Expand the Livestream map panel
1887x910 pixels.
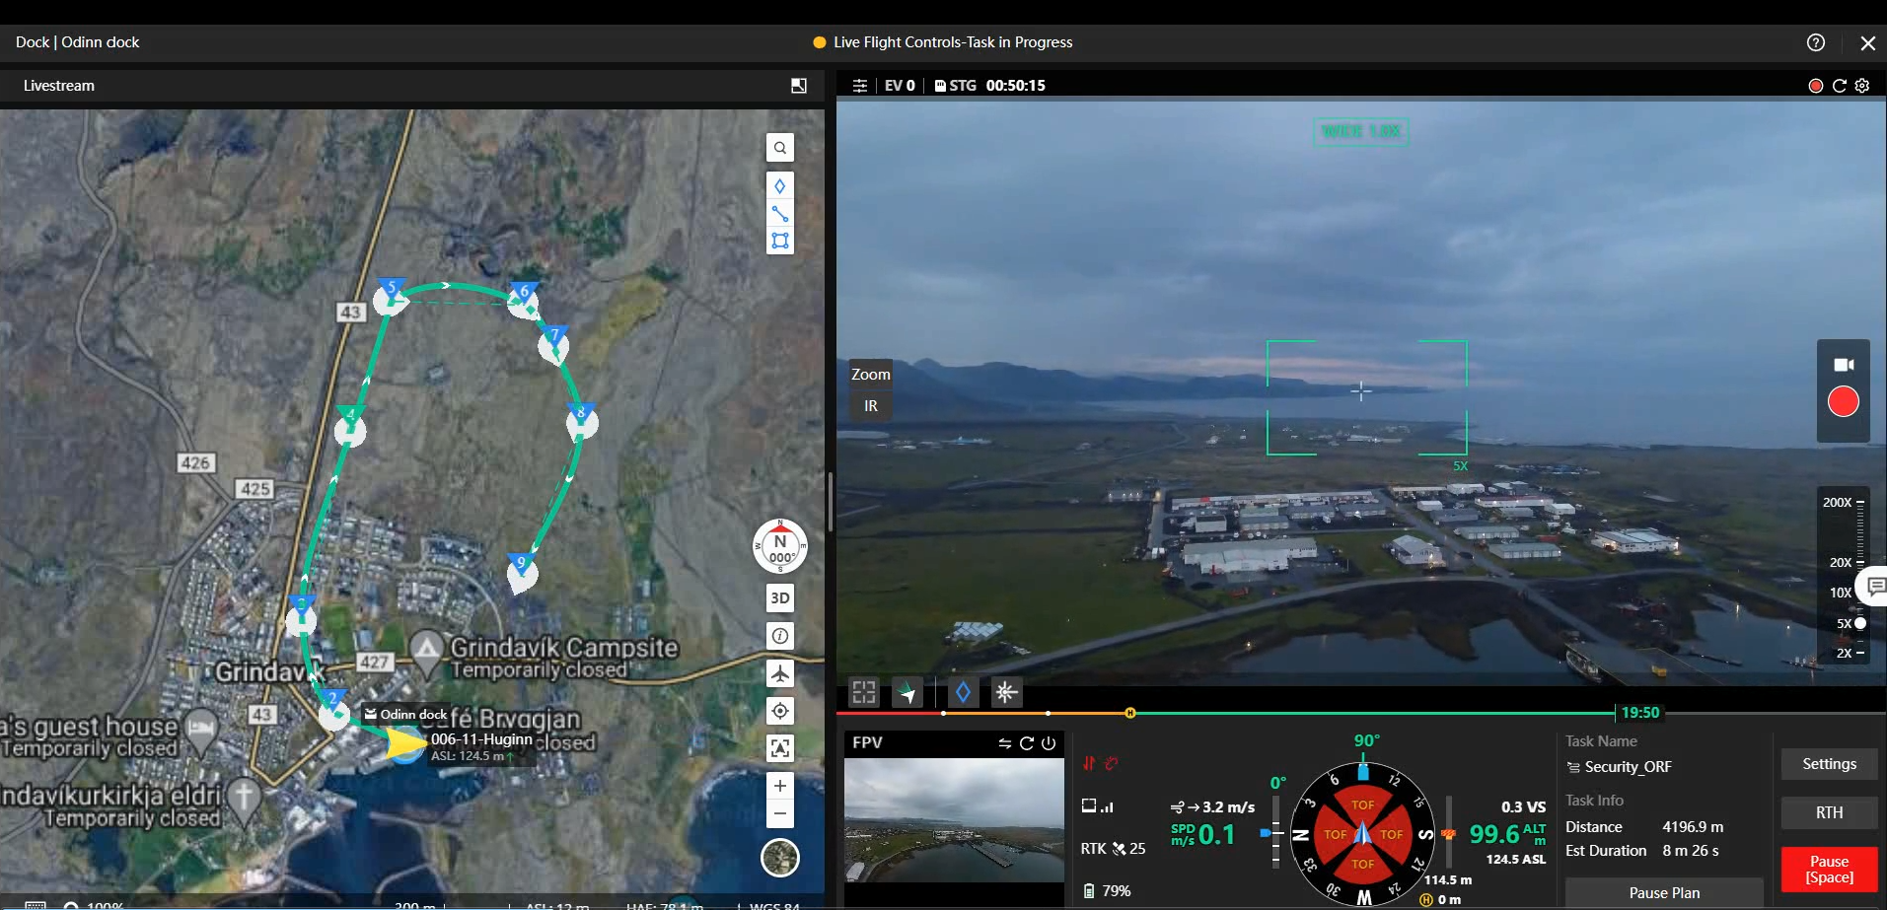click(x=799, y=86)
